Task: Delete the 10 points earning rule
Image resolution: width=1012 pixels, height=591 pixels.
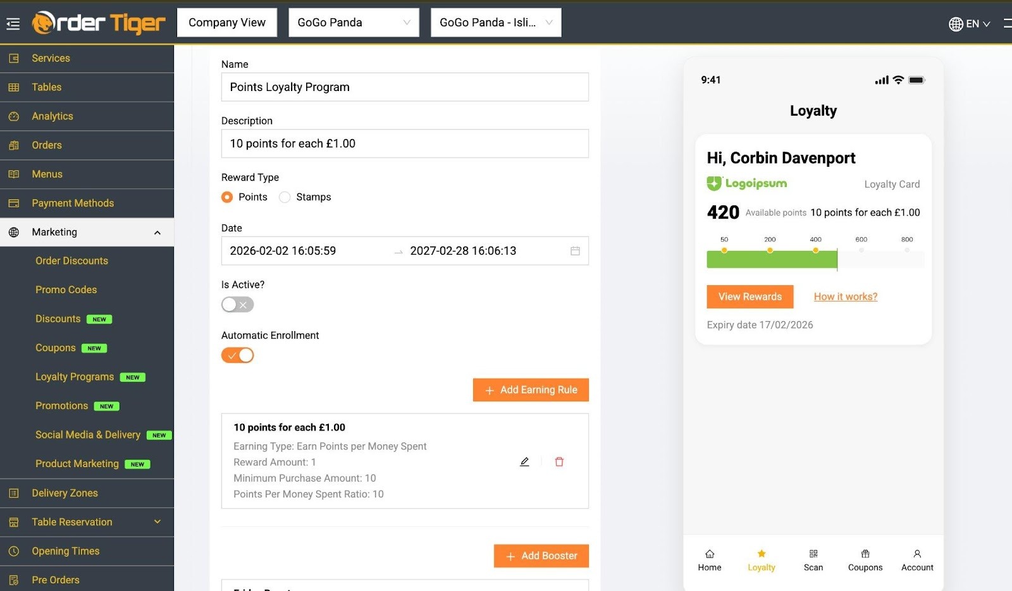Action: [x=559, y=462]
